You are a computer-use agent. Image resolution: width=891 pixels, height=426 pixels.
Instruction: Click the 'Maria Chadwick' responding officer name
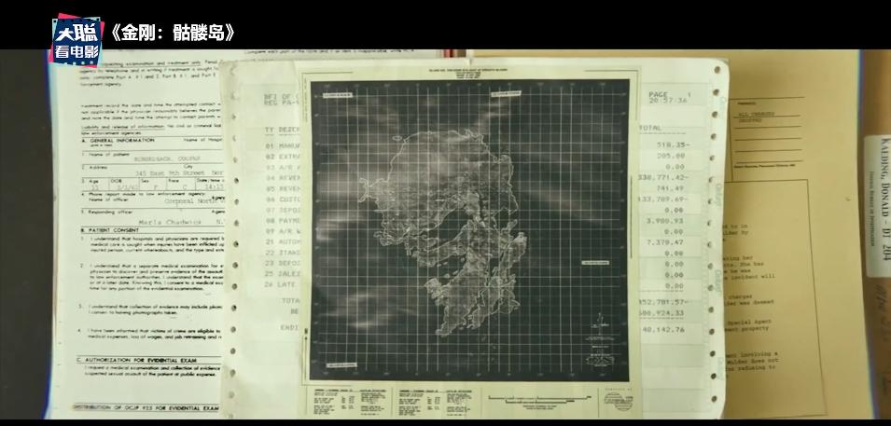pos(168,222)
